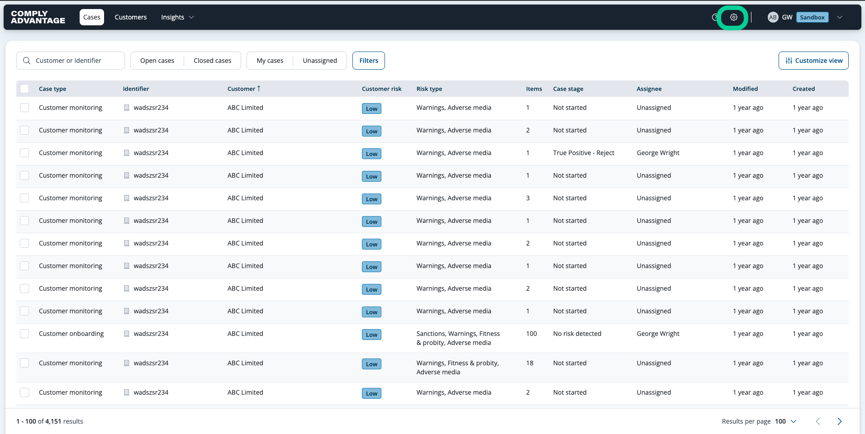Screen dimensions: 865x434
Task: Click the AB user avatar
Action: tap(773, 17)
